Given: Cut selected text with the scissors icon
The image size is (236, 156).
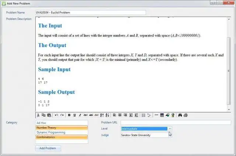Looking at the screenshot, I should coord(38,115).
